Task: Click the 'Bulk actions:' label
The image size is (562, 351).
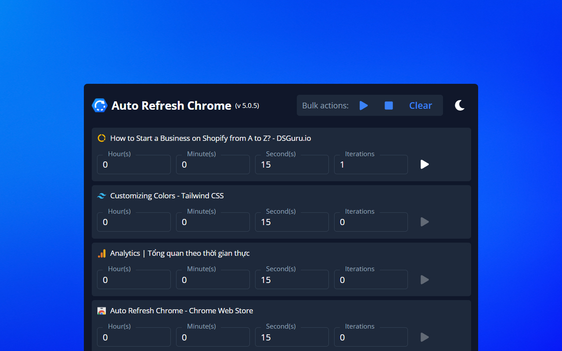Action: [x=325, y=105]
